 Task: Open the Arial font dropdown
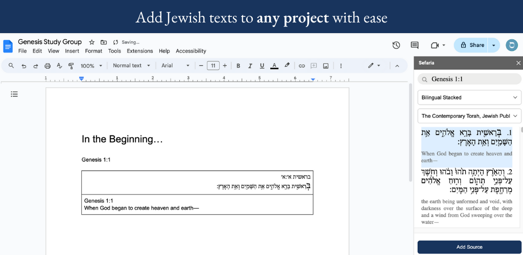(175, 66)
